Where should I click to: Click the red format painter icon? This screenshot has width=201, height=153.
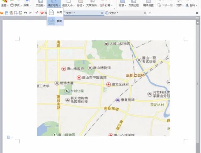click(x=37, y=13)
